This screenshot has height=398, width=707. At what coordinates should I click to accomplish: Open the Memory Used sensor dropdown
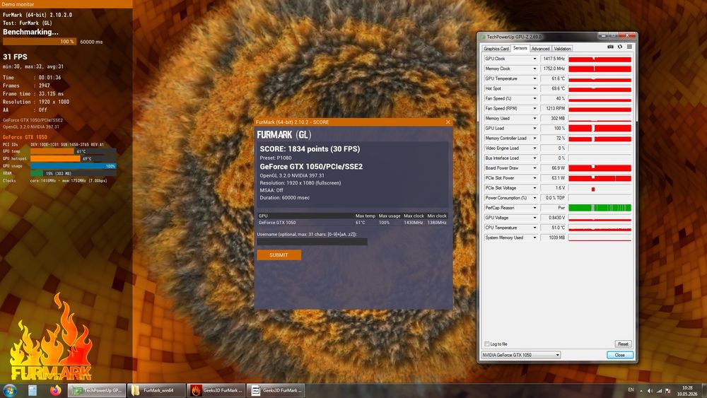coord(534,119)
